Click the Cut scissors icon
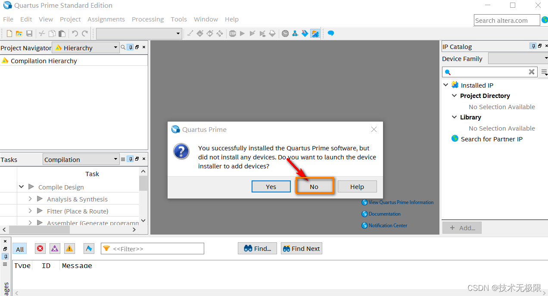 point(42,34)
